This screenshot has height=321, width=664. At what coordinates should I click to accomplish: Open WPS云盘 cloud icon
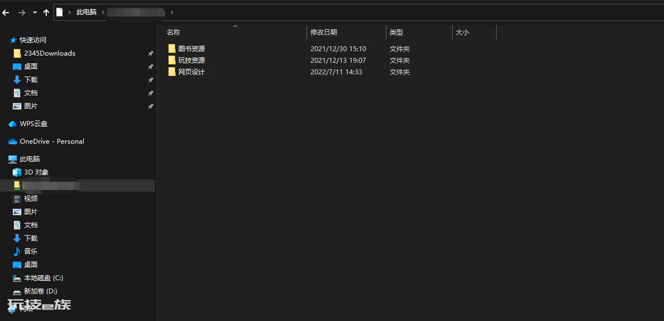pyautogui.click(x=13, y=124)
